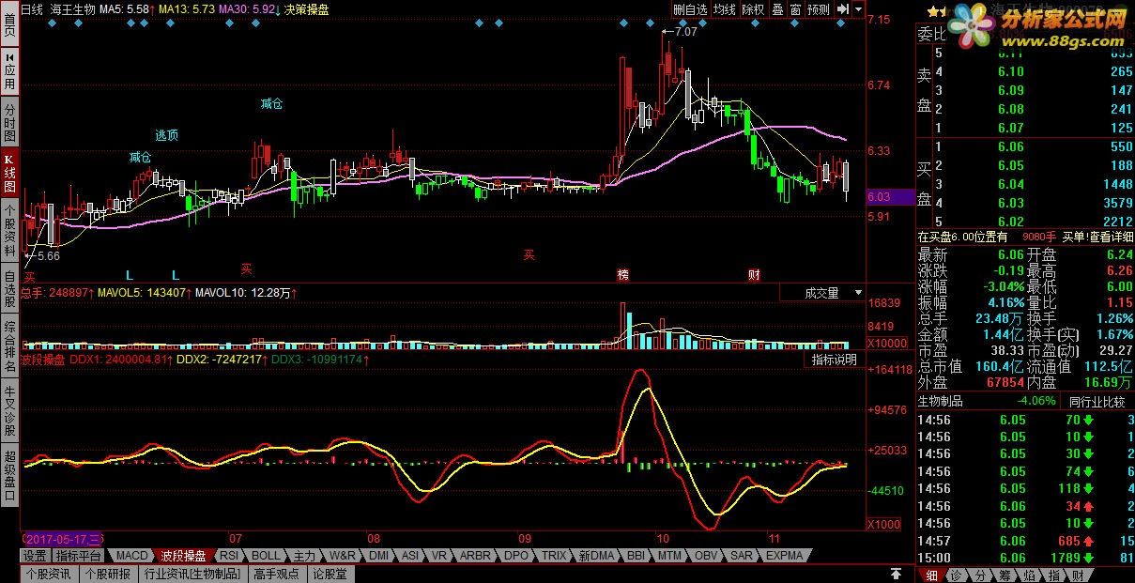Toggle 除权 ex-rights adjustment
This screenshot has height=583, width=1135.
click(754, 9)
